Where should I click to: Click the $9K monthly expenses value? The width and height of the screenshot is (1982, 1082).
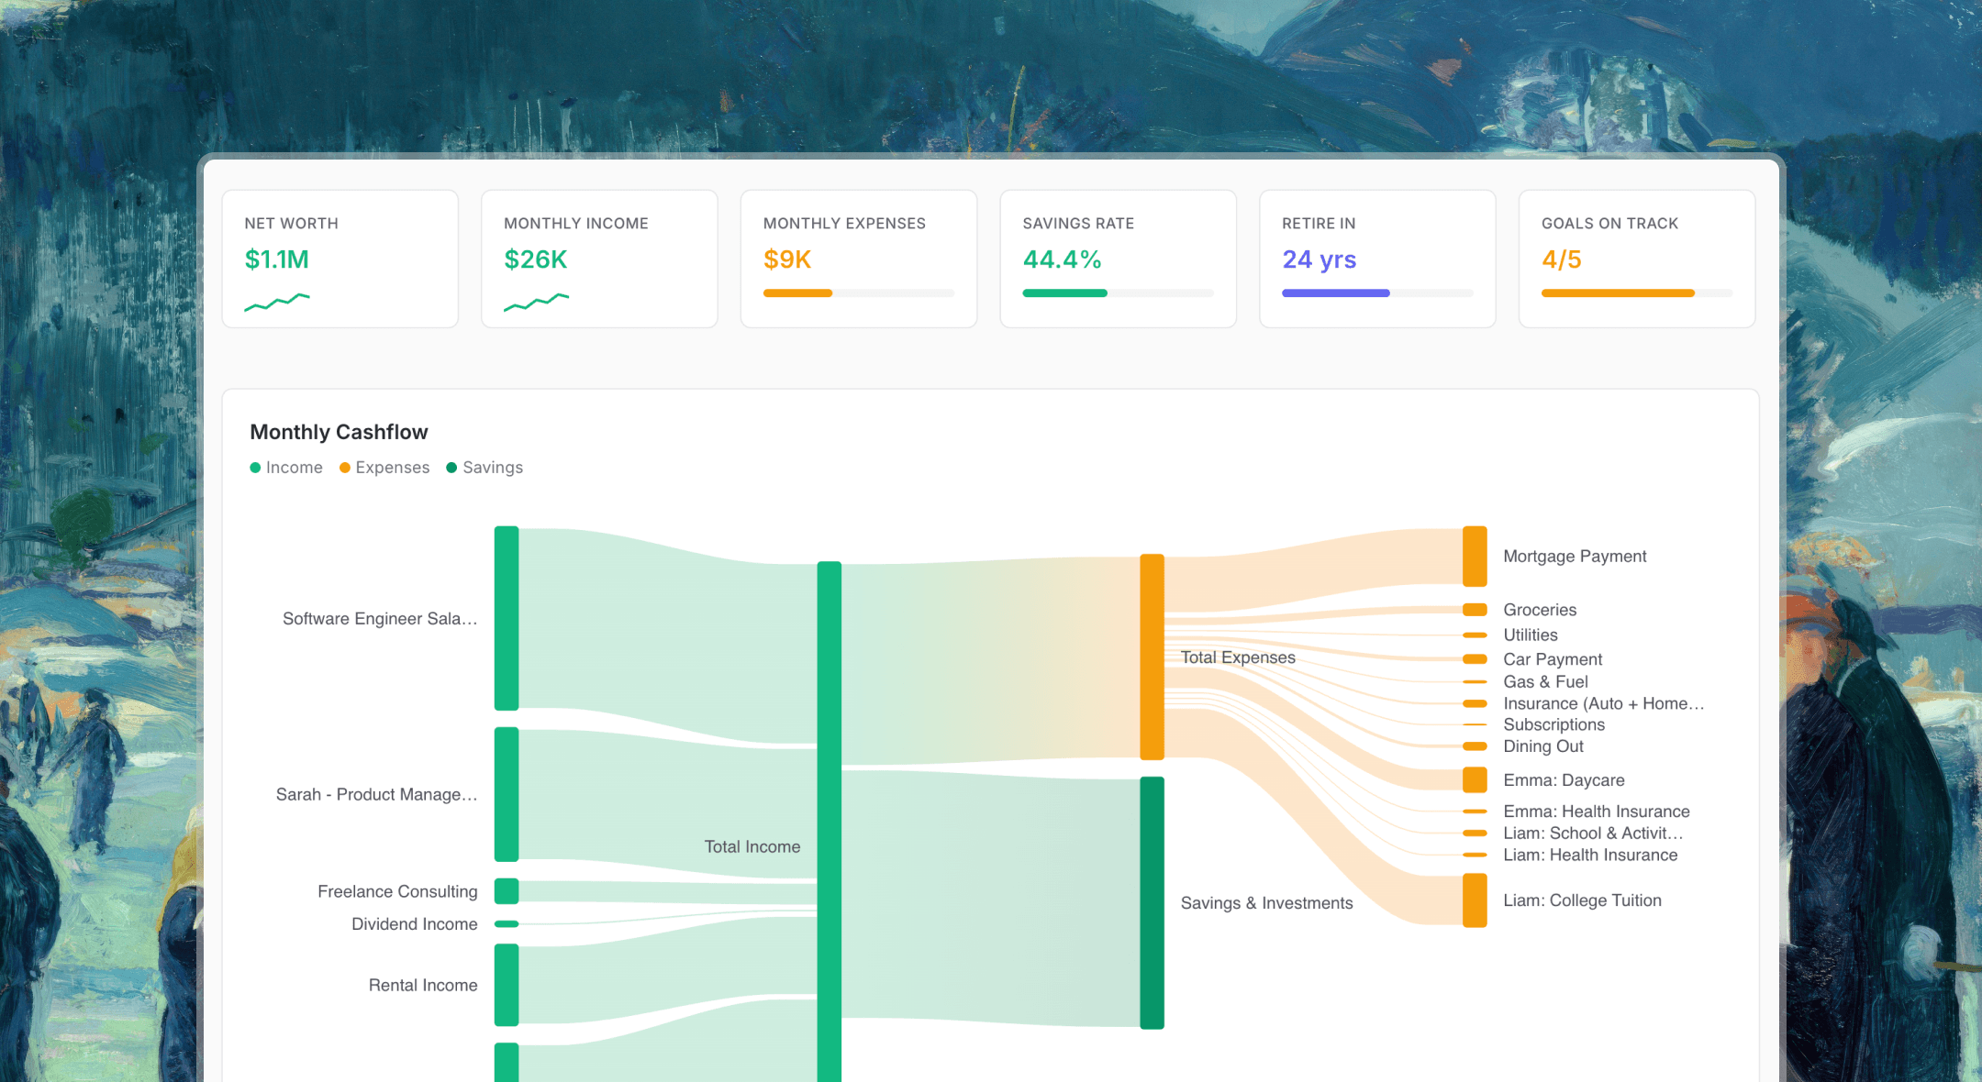(x=787, y=259)
